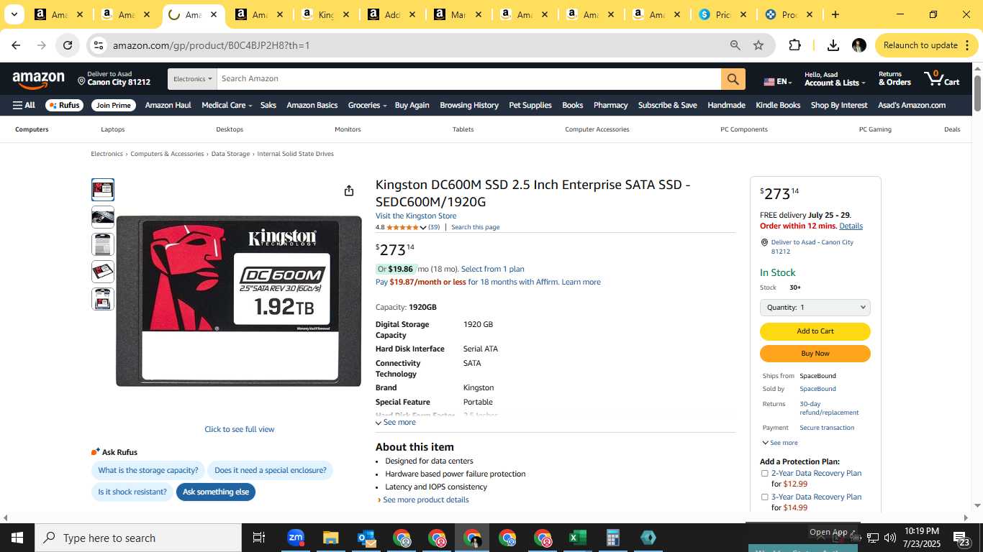Open the Amazon Haul nav item

tap(168, 105)
